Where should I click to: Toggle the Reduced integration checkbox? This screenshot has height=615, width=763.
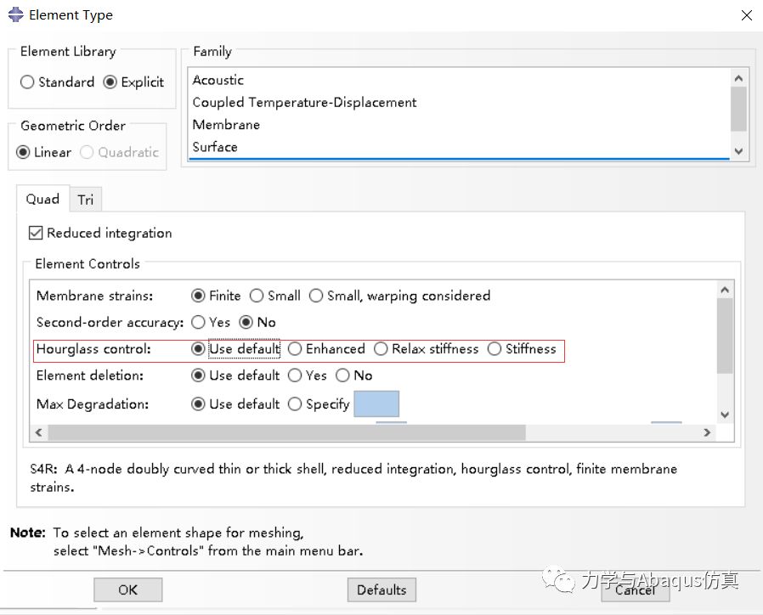pyautogui.click(x=36, y=233)
